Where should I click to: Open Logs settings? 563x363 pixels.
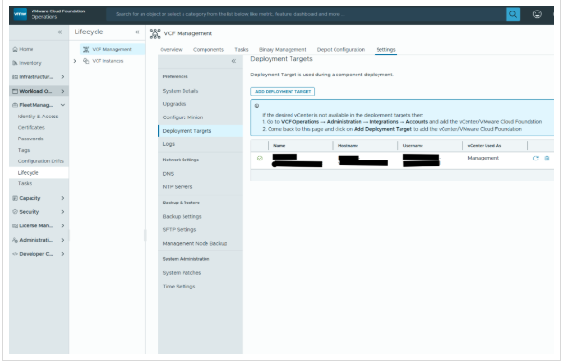click(x=169, y=144)
